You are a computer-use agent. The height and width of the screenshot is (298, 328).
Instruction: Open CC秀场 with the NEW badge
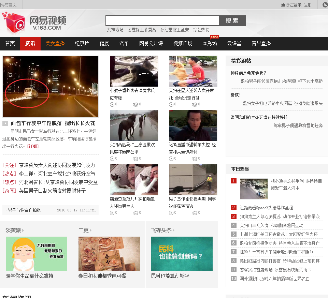[210, 43]
